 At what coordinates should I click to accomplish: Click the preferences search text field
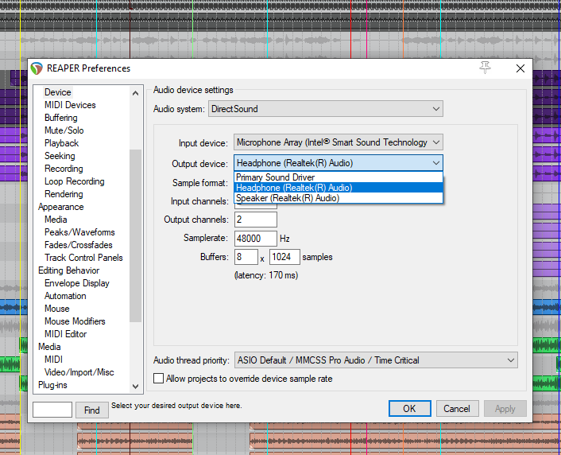pyautogui.click(x=52, y=410)
